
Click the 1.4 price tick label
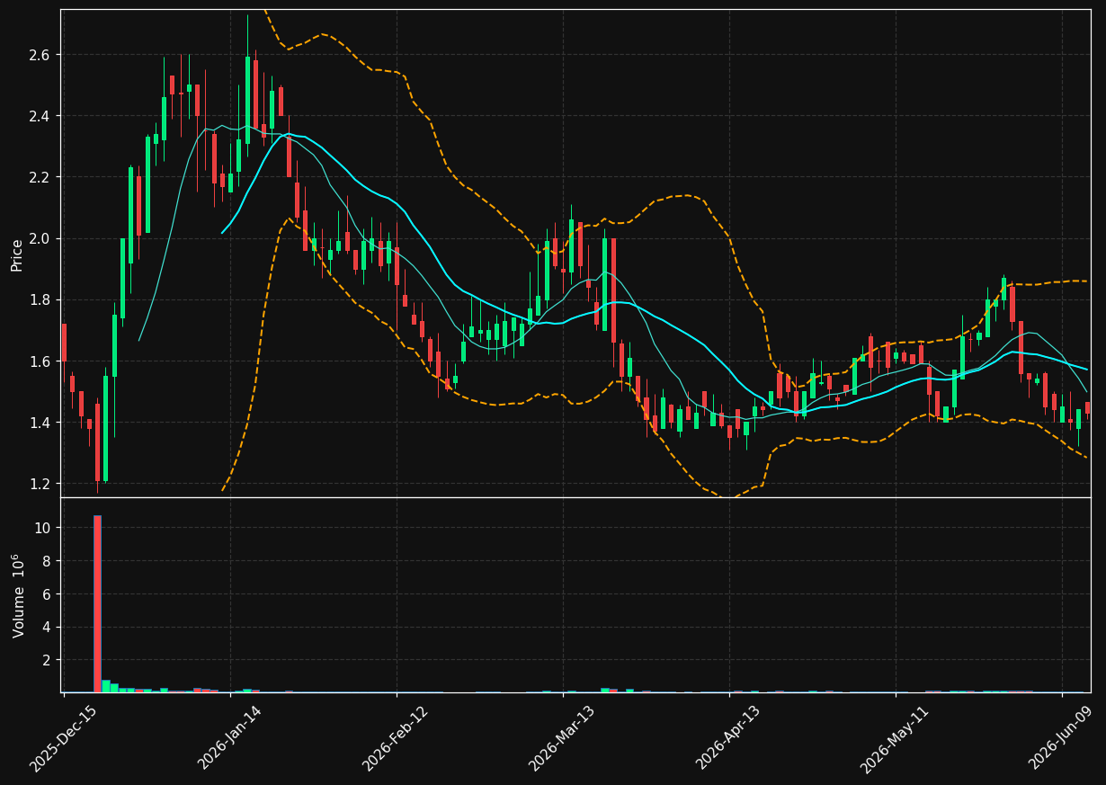(x=40, y=423)
